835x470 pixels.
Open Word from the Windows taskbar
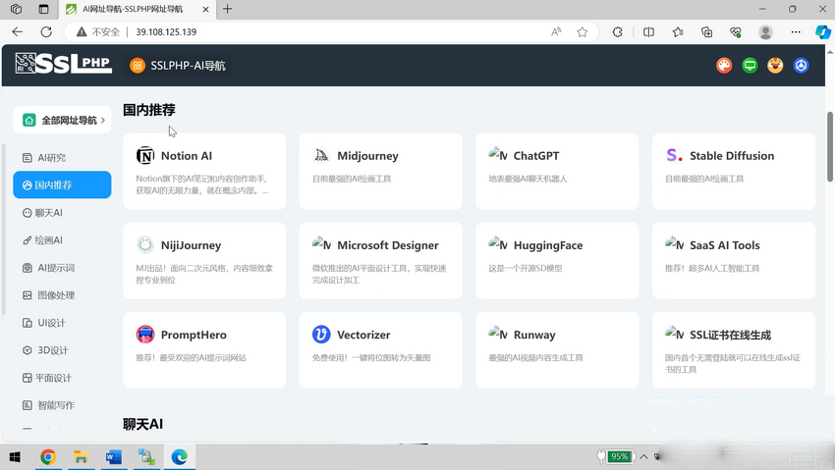[x=113, y=457]
